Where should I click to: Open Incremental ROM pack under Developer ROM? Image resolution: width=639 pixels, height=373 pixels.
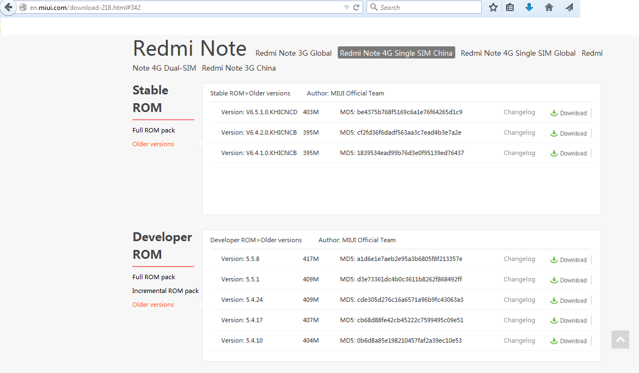click(x=166, y=291)
